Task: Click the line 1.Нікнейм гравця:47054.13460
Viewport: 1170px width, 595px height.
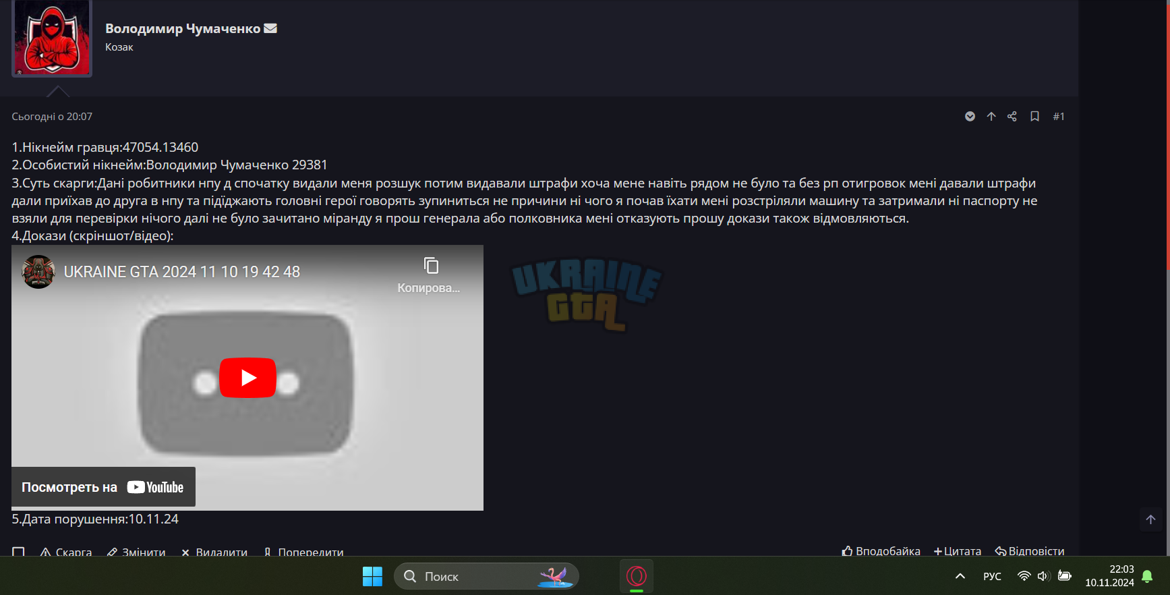Action: coord(105,147)
